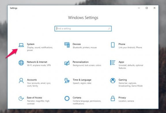The height and width of the screenshot is (113, 166).
Task: Select the Privacy category label
Action: pos(122,97)
